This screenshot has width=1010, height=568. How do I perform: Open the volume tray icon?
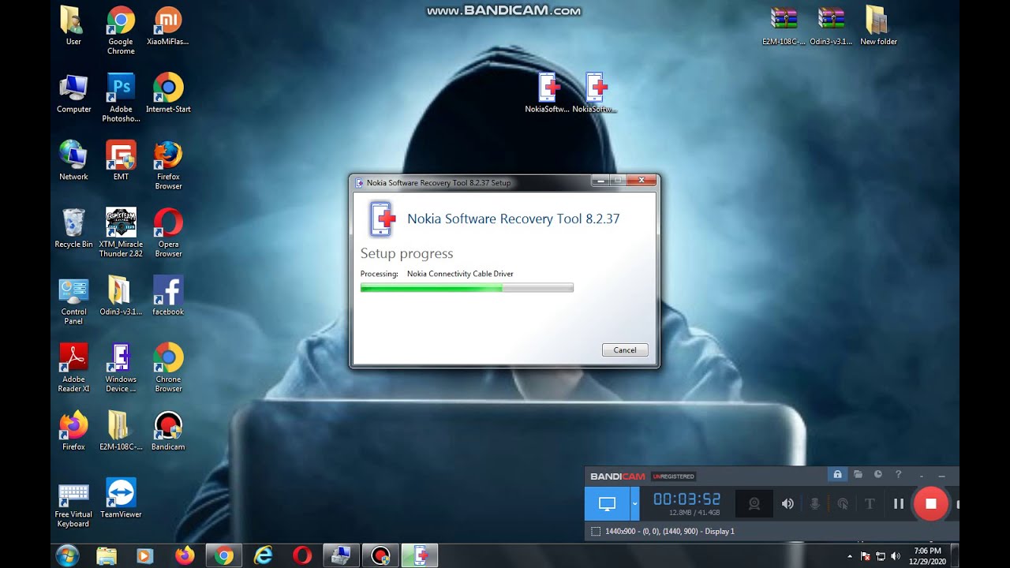(x=896, y=556)
